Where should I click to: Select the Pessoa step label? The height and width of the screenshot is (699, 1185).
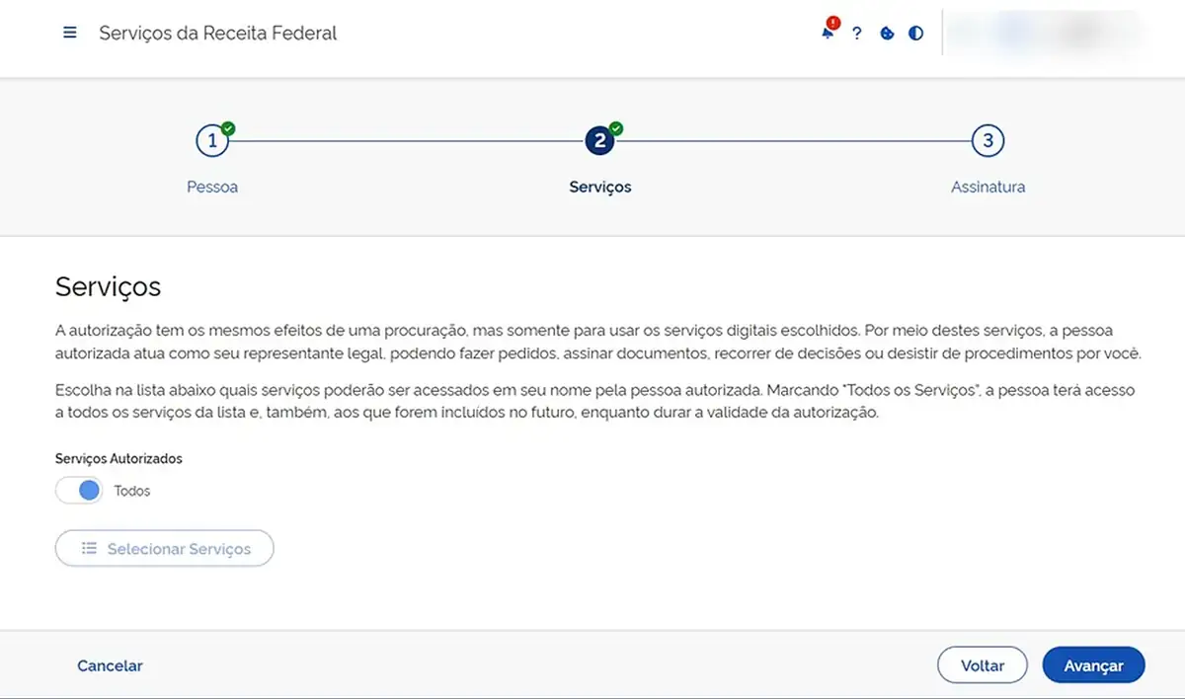tap(212, 187)
